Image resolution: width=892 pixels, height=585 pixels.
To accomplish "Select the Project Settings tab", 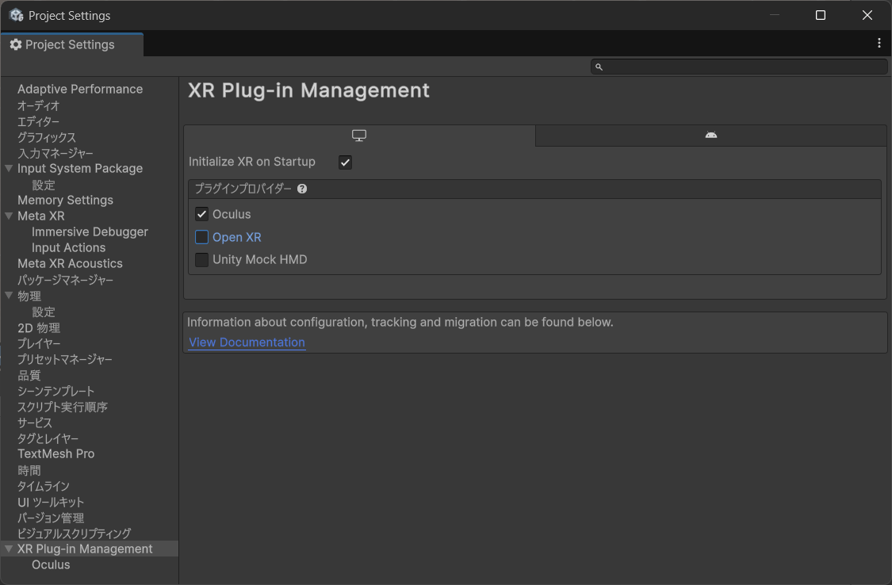I will (71, 44).
